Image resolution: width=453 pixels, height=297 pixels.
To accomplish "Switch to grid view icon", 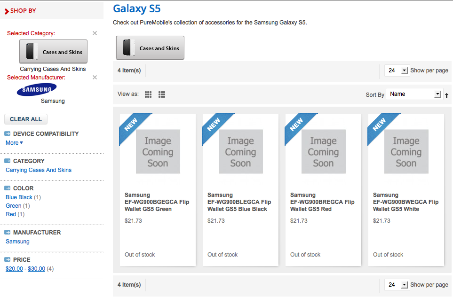I will (x=148, y=94).
